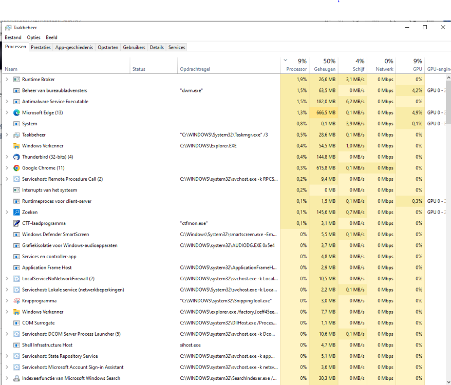
Task: Expand the Thunderbird (32-bits) process group
Action: pyautogui.click(x=7, y=157)
